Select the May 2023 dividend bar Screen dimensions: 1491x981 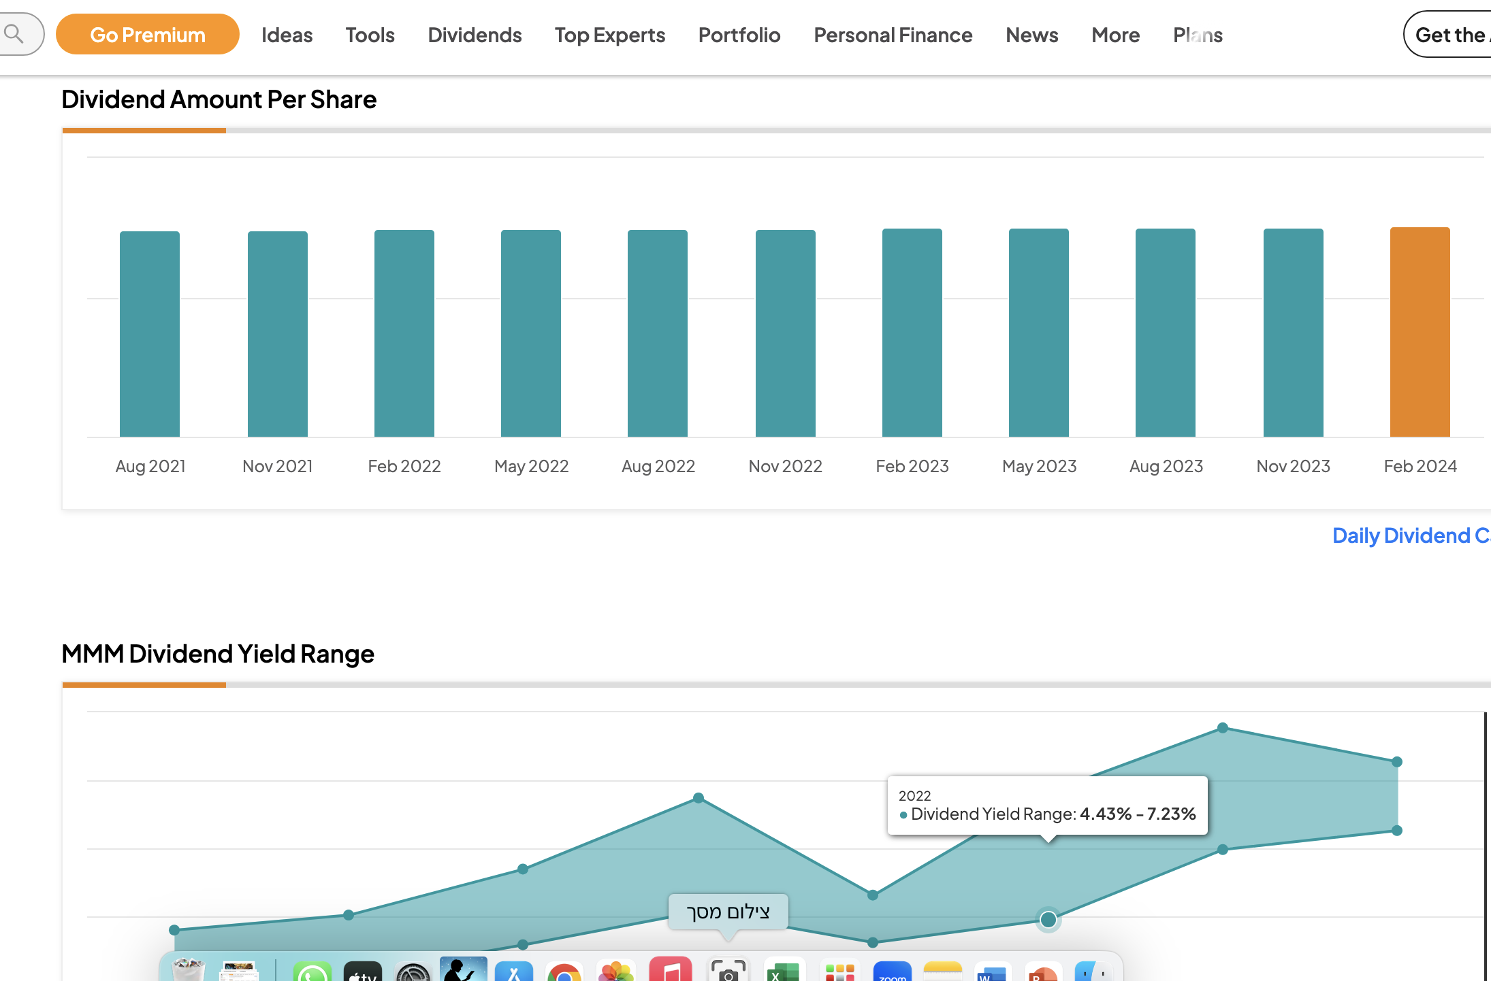(1039, 333)
